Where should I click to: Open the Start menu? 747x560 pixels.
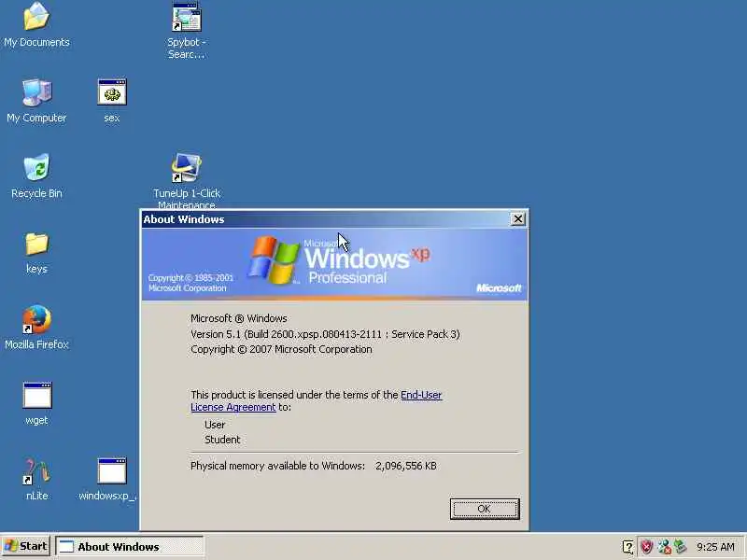(26, 546)
